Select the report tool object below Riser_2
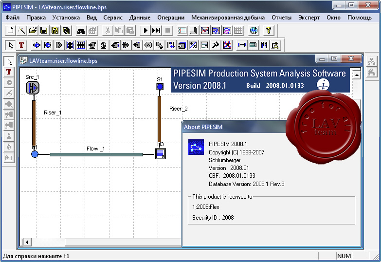The image size is (381, 262). pyautogui.click(x=161, y=154)
